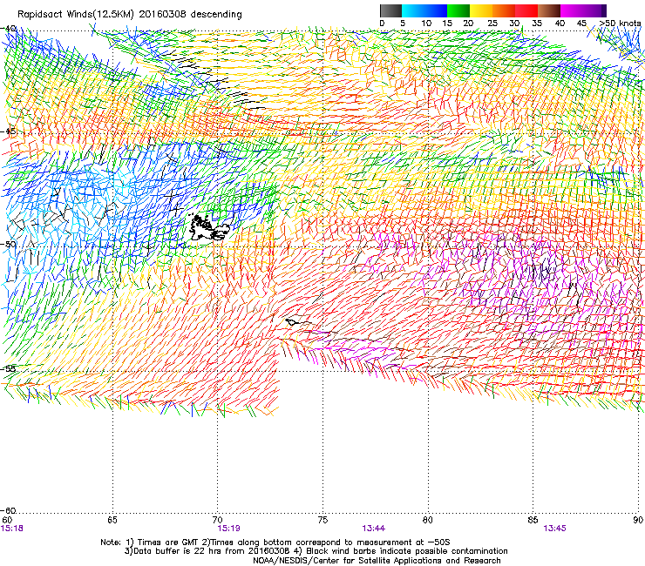Click the magenta-to-purple legend segment

tap(583, 10)
